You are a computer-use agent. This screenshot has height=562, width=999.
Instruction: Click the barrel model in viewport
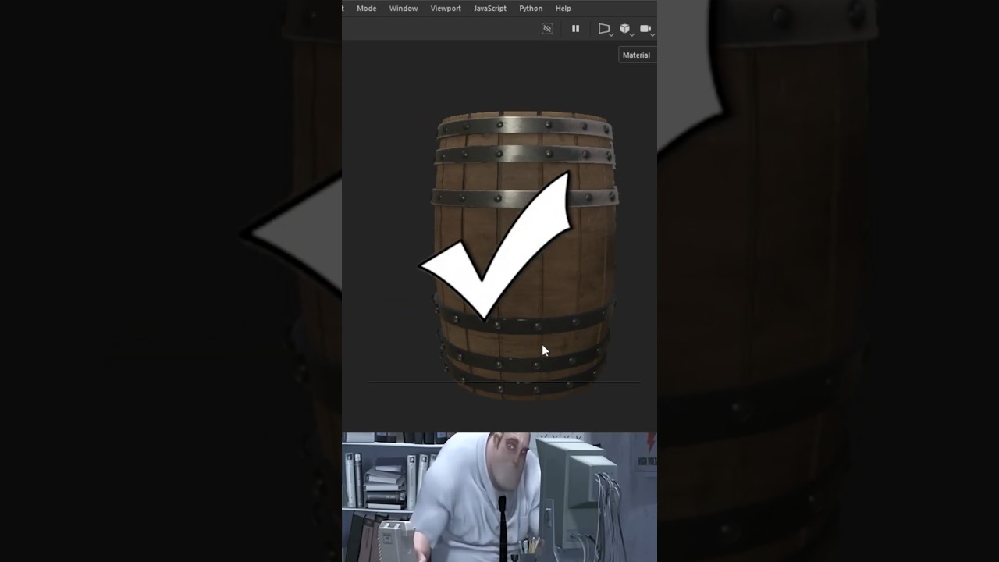point(524,255)
